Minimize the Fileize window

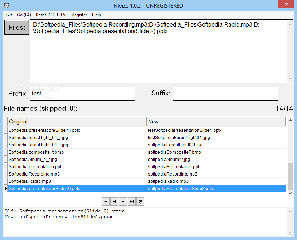point(264,5)
